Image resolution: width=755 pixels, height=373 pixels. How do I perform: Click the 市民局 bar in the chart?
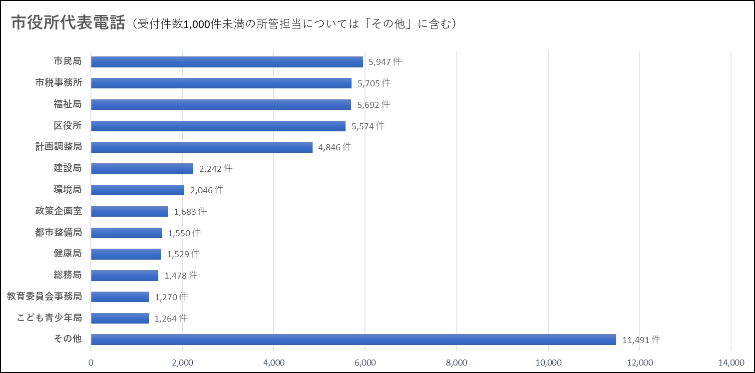point(227,62)
